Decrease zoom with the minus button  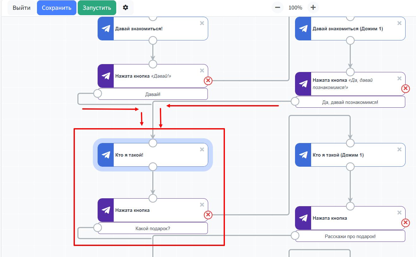(277, 8)
